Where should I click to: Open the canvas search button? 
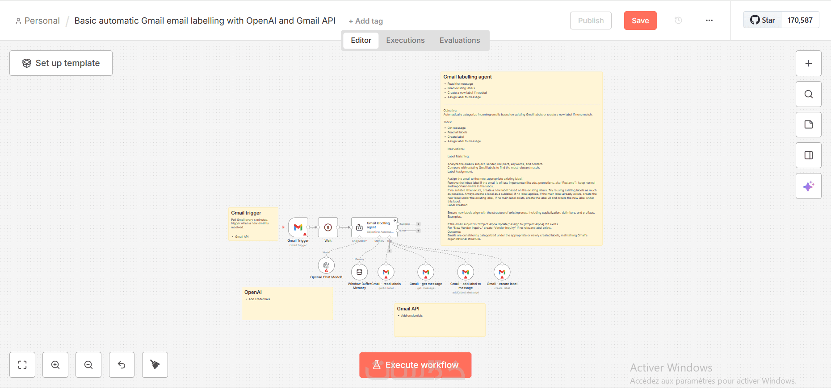(809, 94)
